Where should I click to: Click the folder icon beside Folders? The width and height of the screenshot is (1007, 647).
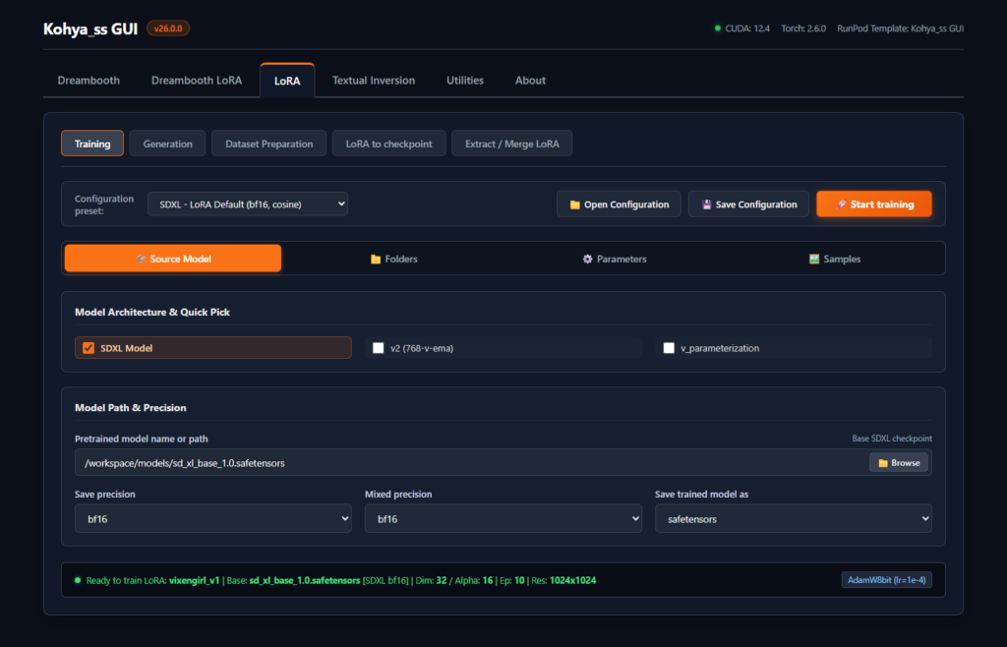(376, 260)
